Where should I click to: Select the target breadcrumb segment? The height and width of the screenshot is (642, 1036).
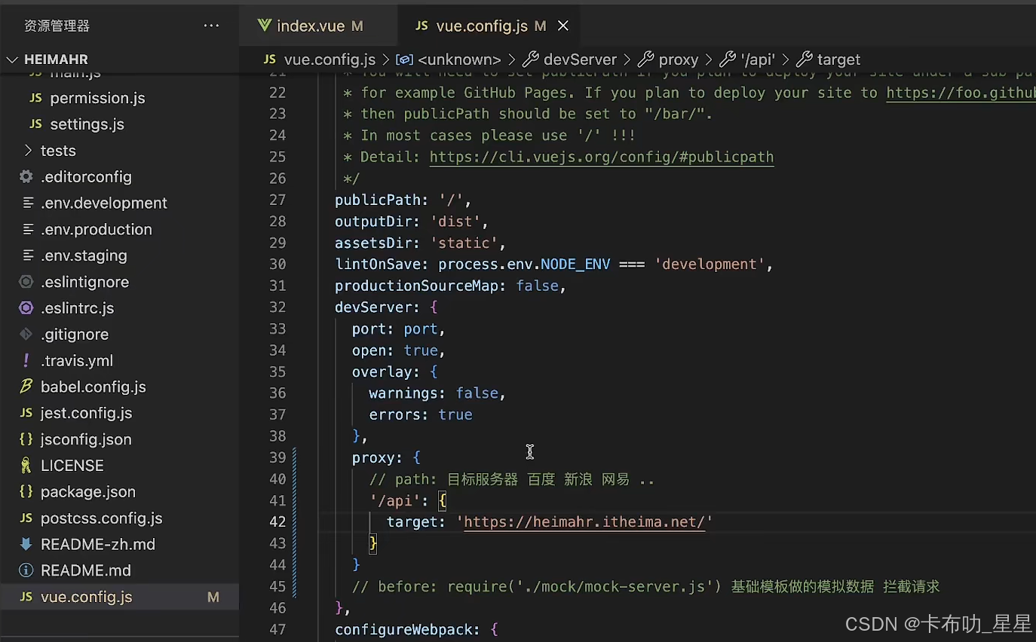tap(838, 60)
